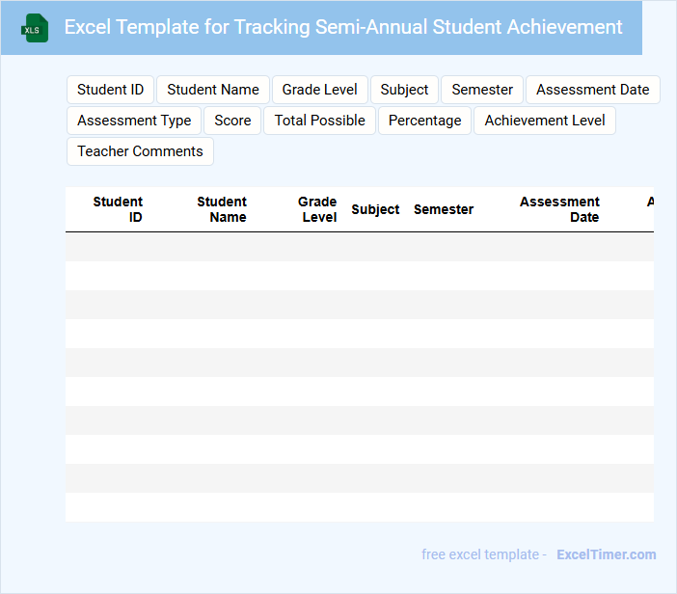Select the Teacher Comments tag
677x594 pixels.
(x=140, y=151)
